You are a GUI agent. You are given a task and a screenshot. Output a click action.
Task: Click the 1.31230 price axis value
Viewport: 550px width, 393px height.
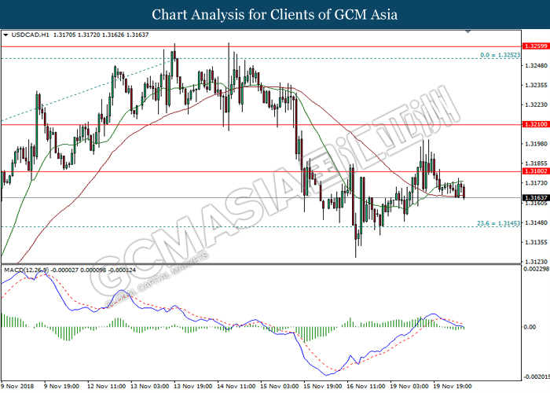(535, 262)
